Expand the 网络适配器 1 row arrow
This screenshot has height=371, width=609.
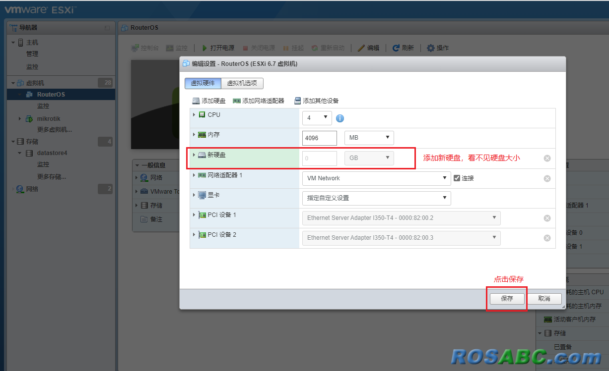(194, 175)
